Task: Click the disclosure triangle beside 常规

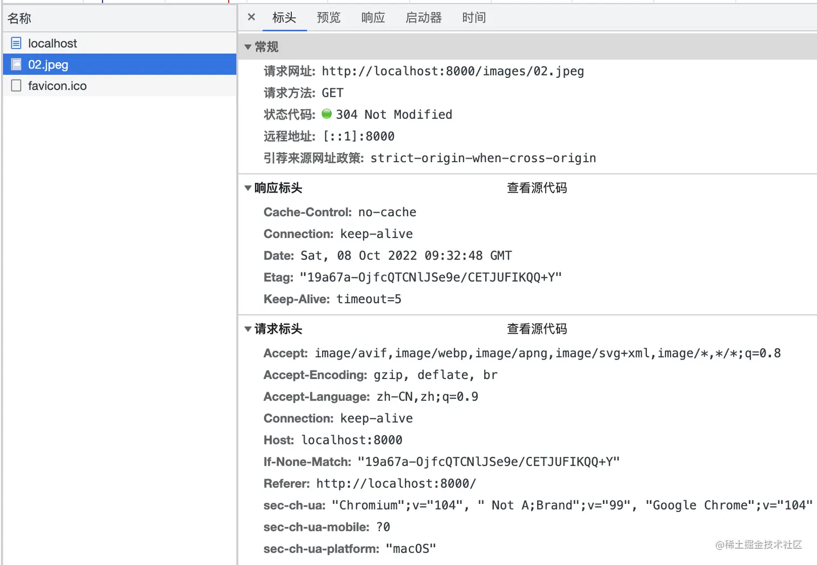Action: point(247,46)
